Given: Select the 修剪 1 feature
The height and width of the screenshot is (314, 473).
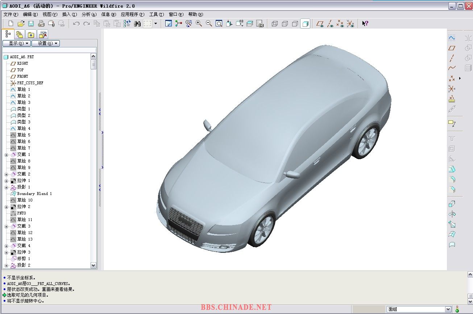Looking at the screenshot, I should (x=24, y=259).
